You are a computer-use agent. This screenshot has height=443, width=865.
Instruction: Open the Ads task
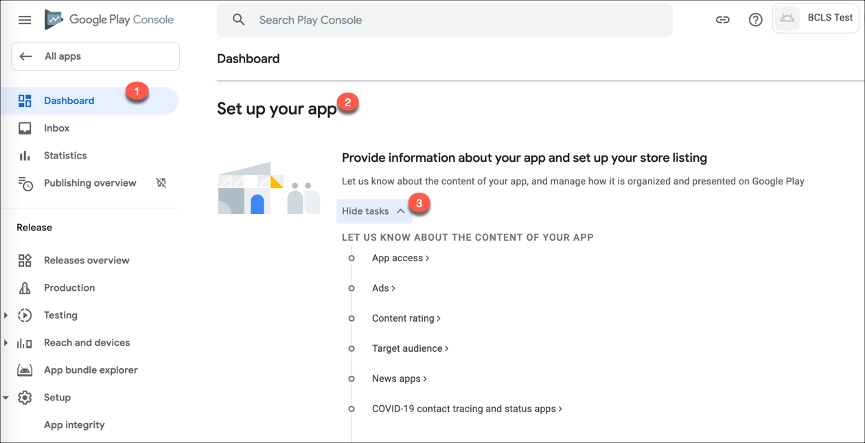tap(384, 289)
